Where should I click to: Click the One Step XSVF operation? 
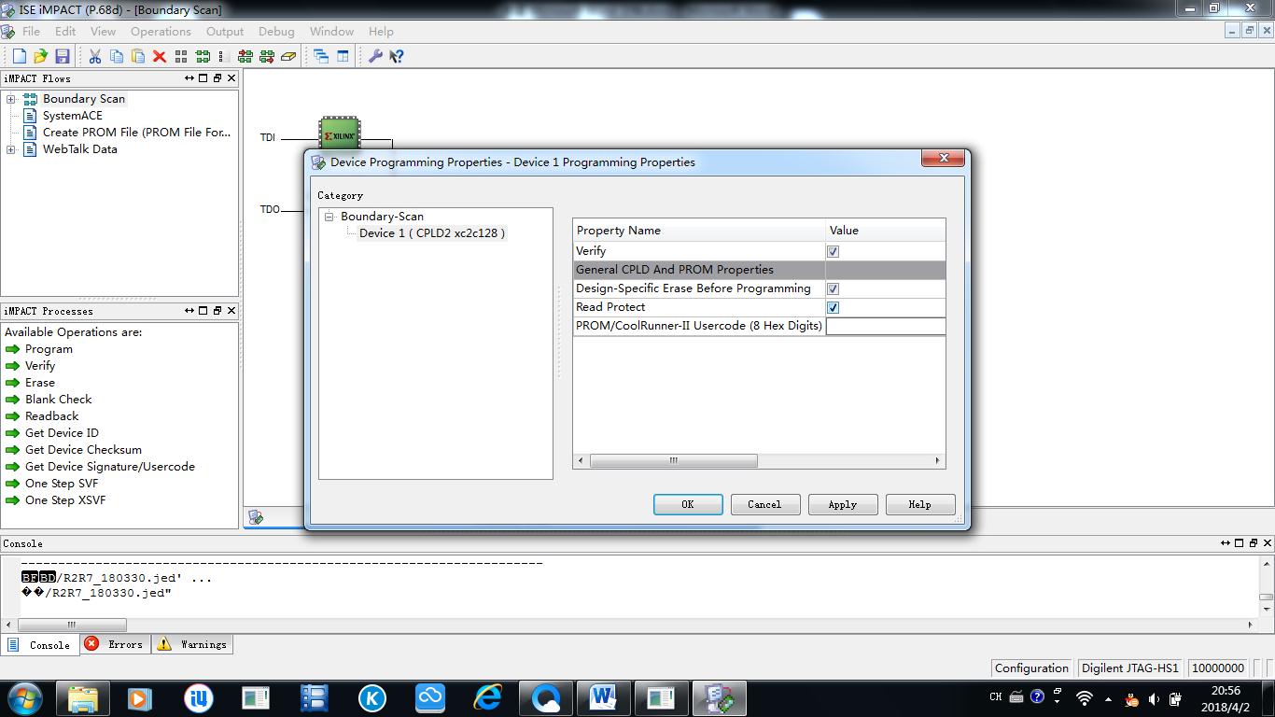coord(65,500)
